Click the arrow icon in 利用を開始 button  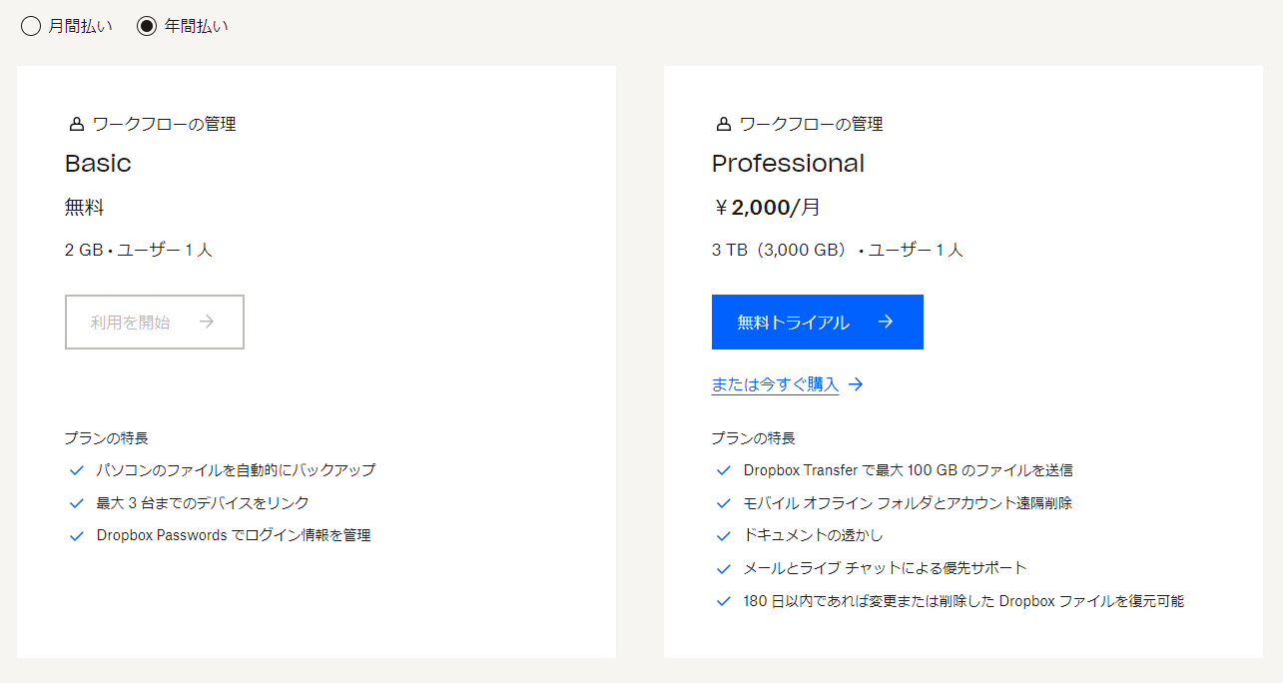pos(207,322)
